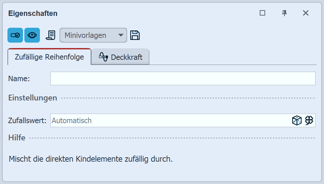The image size is (324, 184).
Task: Switch to the Zufällige Reihenfolge tab
Action: point(49,57)
